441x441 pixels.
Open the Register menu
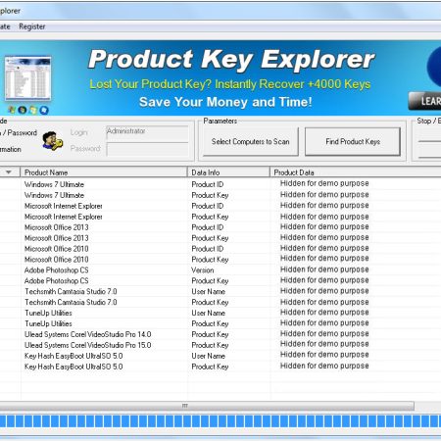click(32, 26)
